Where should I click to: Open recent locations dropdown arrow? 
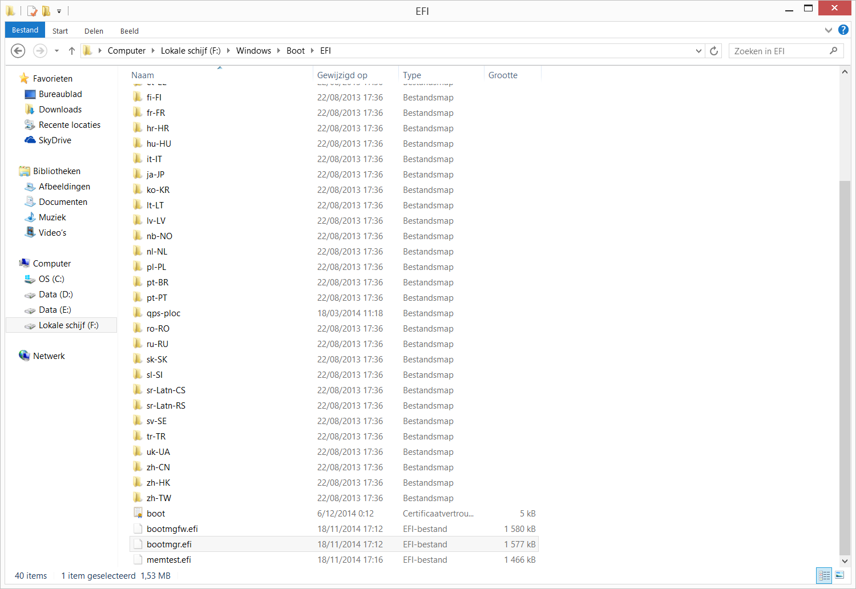[56, 51]
